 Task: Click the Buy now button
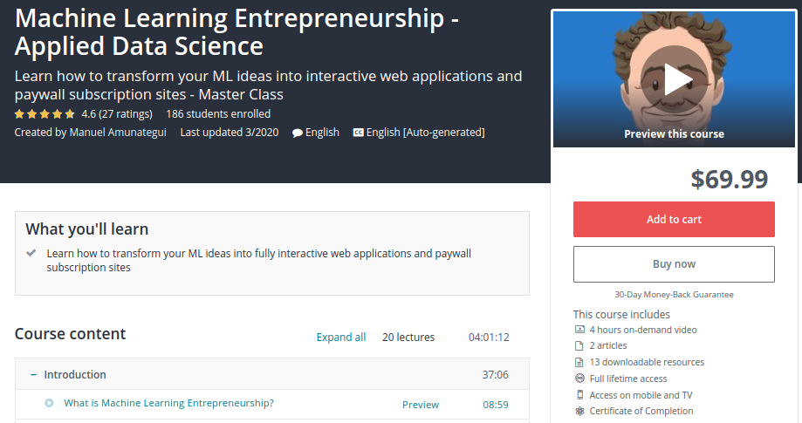click(x=674, y=264)
